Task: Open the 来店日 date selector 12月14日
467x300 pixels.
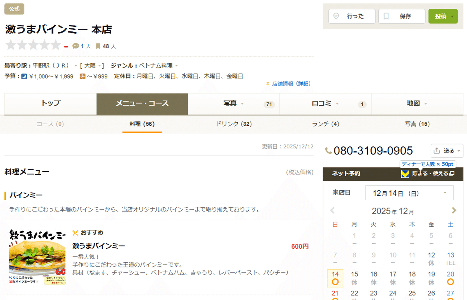Action: click(409, 193)
